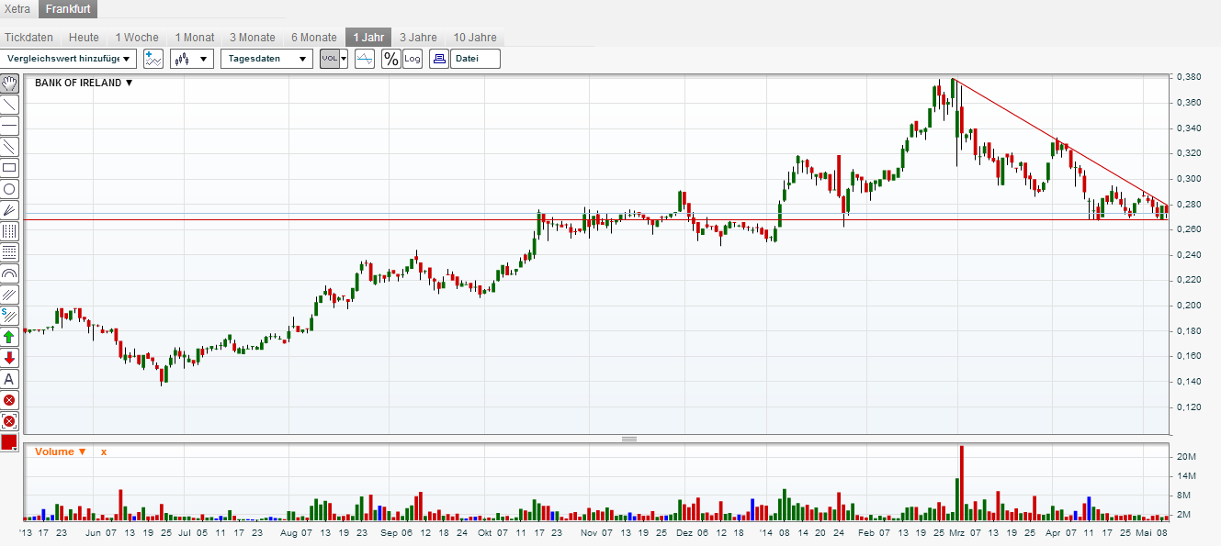The height and width of the screenshot is (546, 1221).
Task: Click the red descending trend line
Action: (1061, 141)
